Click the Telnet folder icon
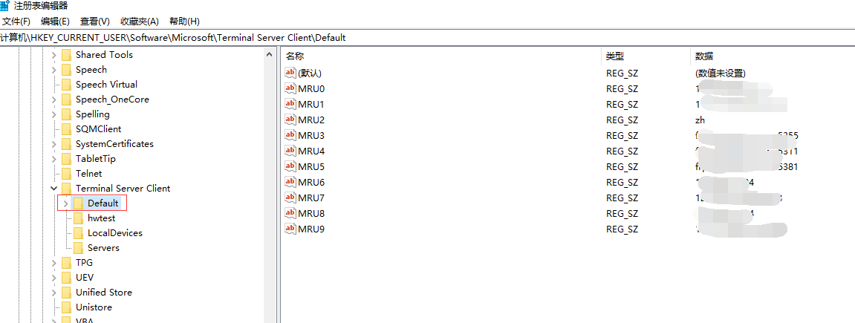Image resolution: width=855 pixels, height=323 pixels. [66, 174]
